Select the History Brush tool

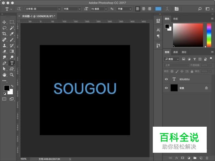pyautogui.click(x=12, y=46)
